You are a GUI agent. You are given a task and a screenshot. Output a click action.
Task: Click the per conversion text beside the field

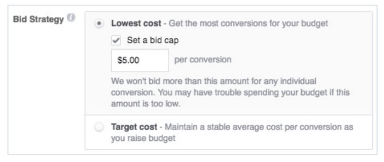coord(203,60)
